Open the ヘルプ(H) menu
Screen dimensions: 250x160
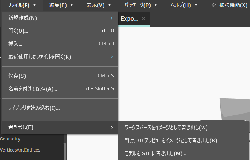pyautogui.click(x=184, y=5)
